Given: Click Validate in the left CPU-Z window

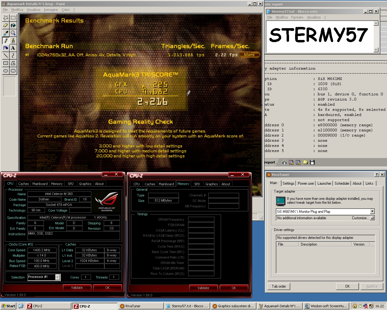Looking at the screenshot, I should pos(77,288).
